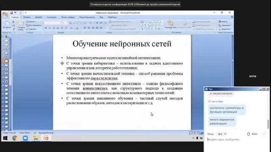Click the underlined word 'коннективизма'
The height and width of the screenshot is (152, 271).
point(95,88)
